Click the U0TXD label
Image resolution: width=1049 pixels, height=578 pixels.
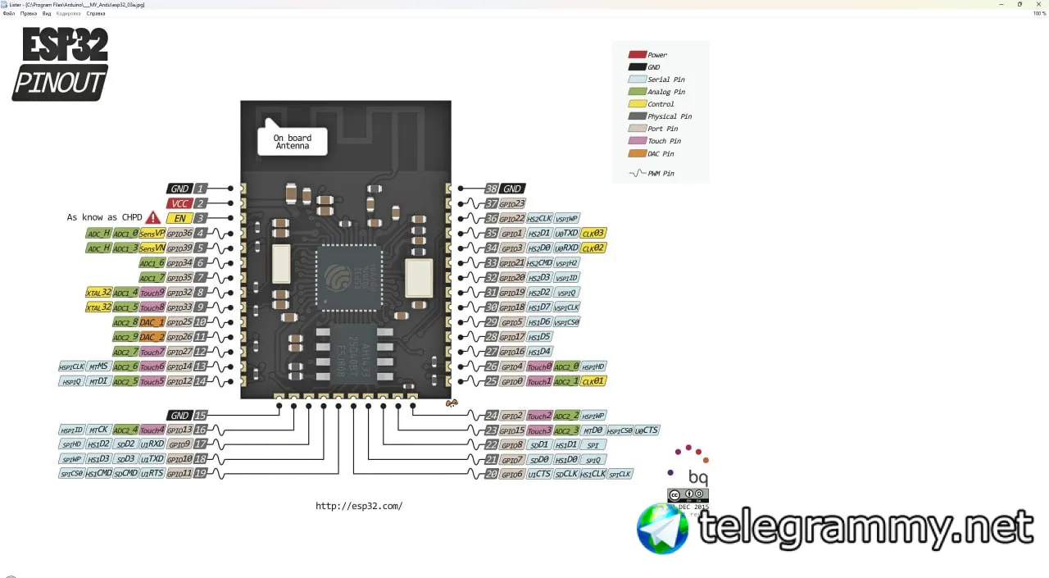point(566,233)
